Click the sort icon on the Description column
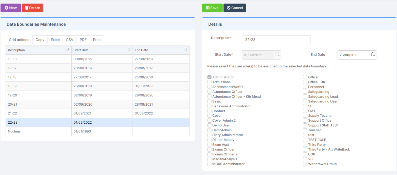The width and height of the screenshot is (397, 175). 67,50
